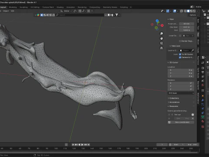The width and height of the screenshot is (209, 157).
Task: Open the modifier wrench properties tab
Action: pyautogui.click(x=202, y=100)
